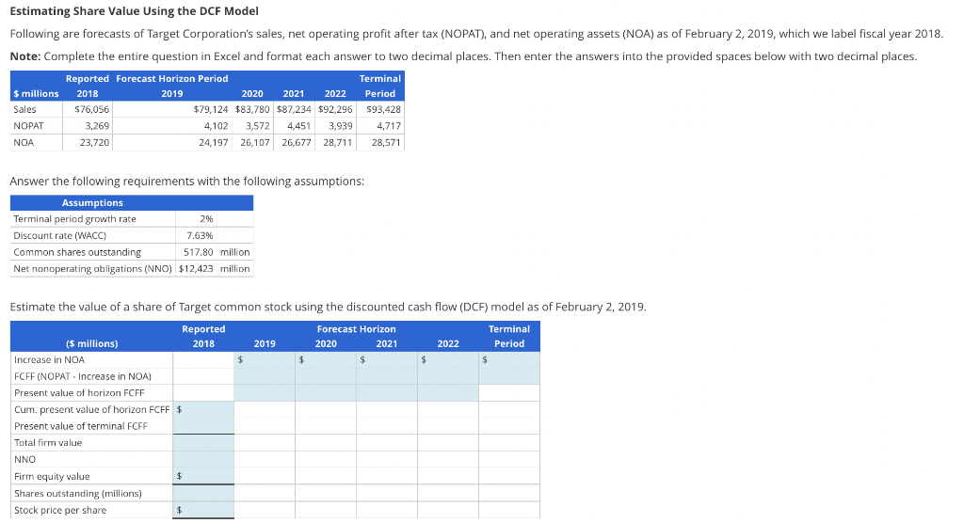Click the 2021 NOPAT value 4,451
Screen dimensions: 964x523
(x=299, y=126)
